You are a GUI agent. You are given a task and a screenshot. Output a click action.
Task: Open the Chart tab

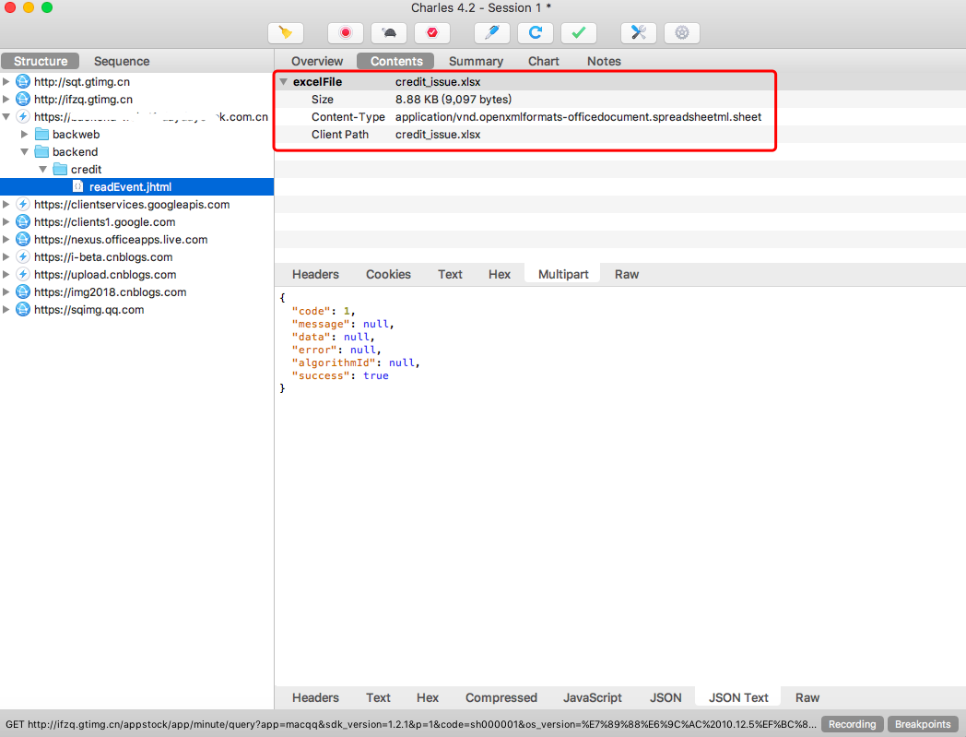click(x=544, y=61)
